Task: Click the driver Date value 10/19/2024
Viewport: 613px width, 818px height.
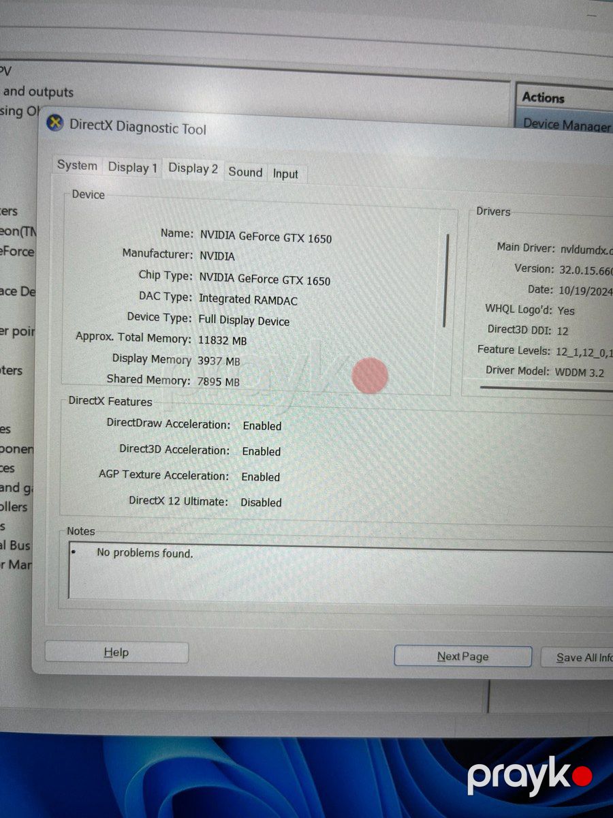Action: 586,291
